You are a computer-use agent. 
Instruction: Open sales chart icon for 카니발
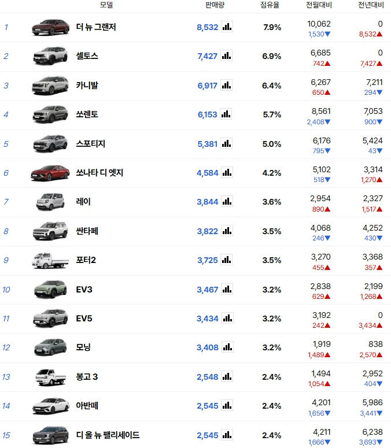coord(226,85)
